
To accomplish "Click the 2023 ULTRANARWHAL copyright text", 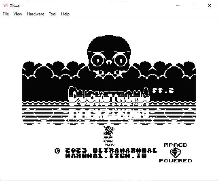I will pyautogui.click(x=111, y=151).
